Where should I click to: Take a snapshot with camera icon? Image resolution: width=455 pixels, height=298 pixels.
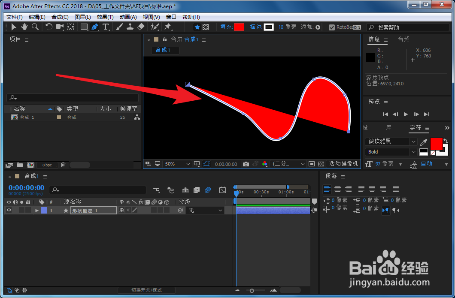(246, 164)
